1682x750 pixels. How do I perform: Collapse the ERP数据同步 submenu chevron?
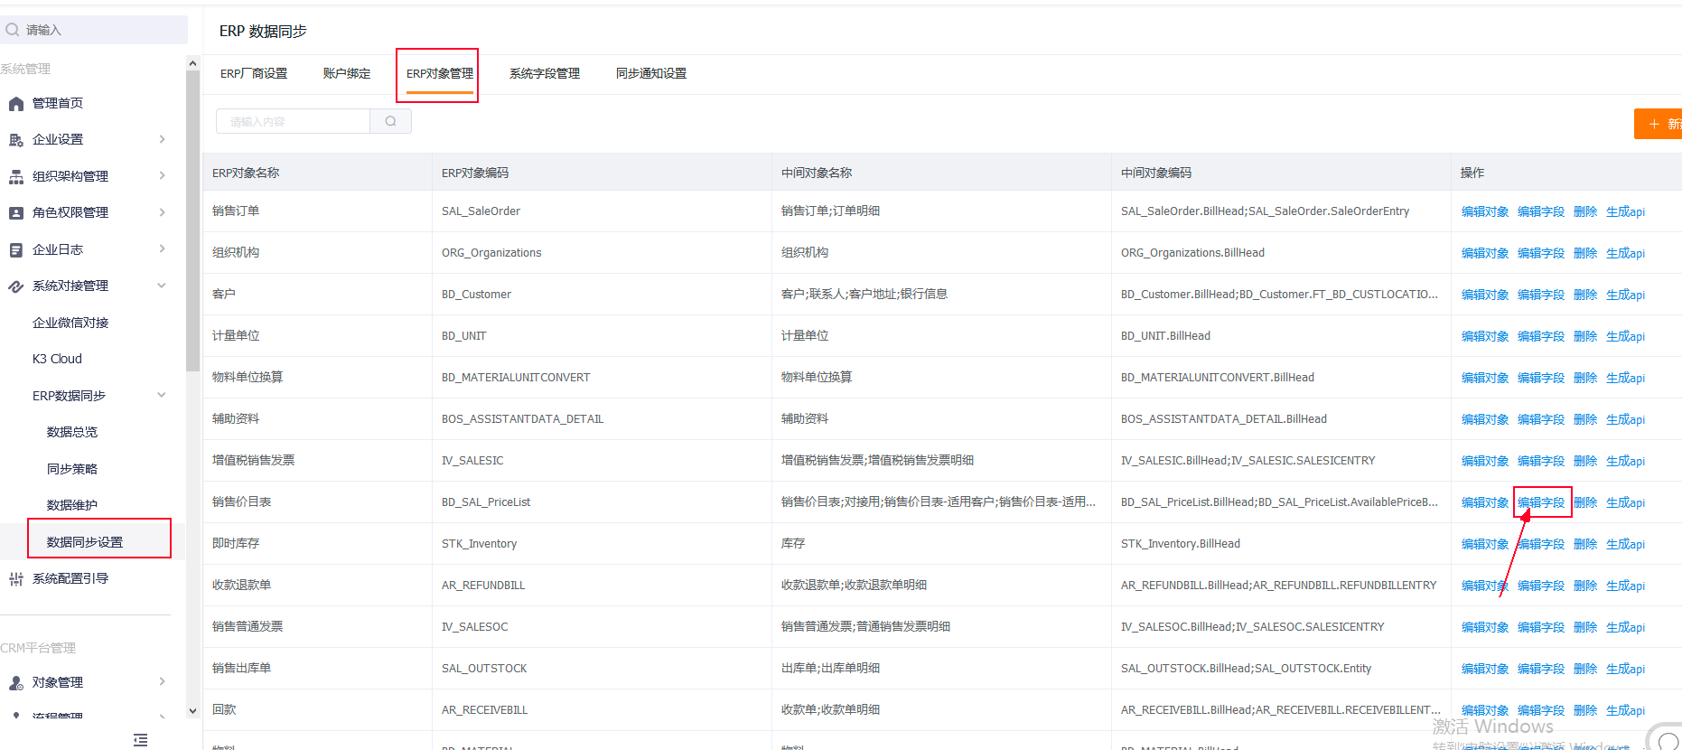(163, 395)
